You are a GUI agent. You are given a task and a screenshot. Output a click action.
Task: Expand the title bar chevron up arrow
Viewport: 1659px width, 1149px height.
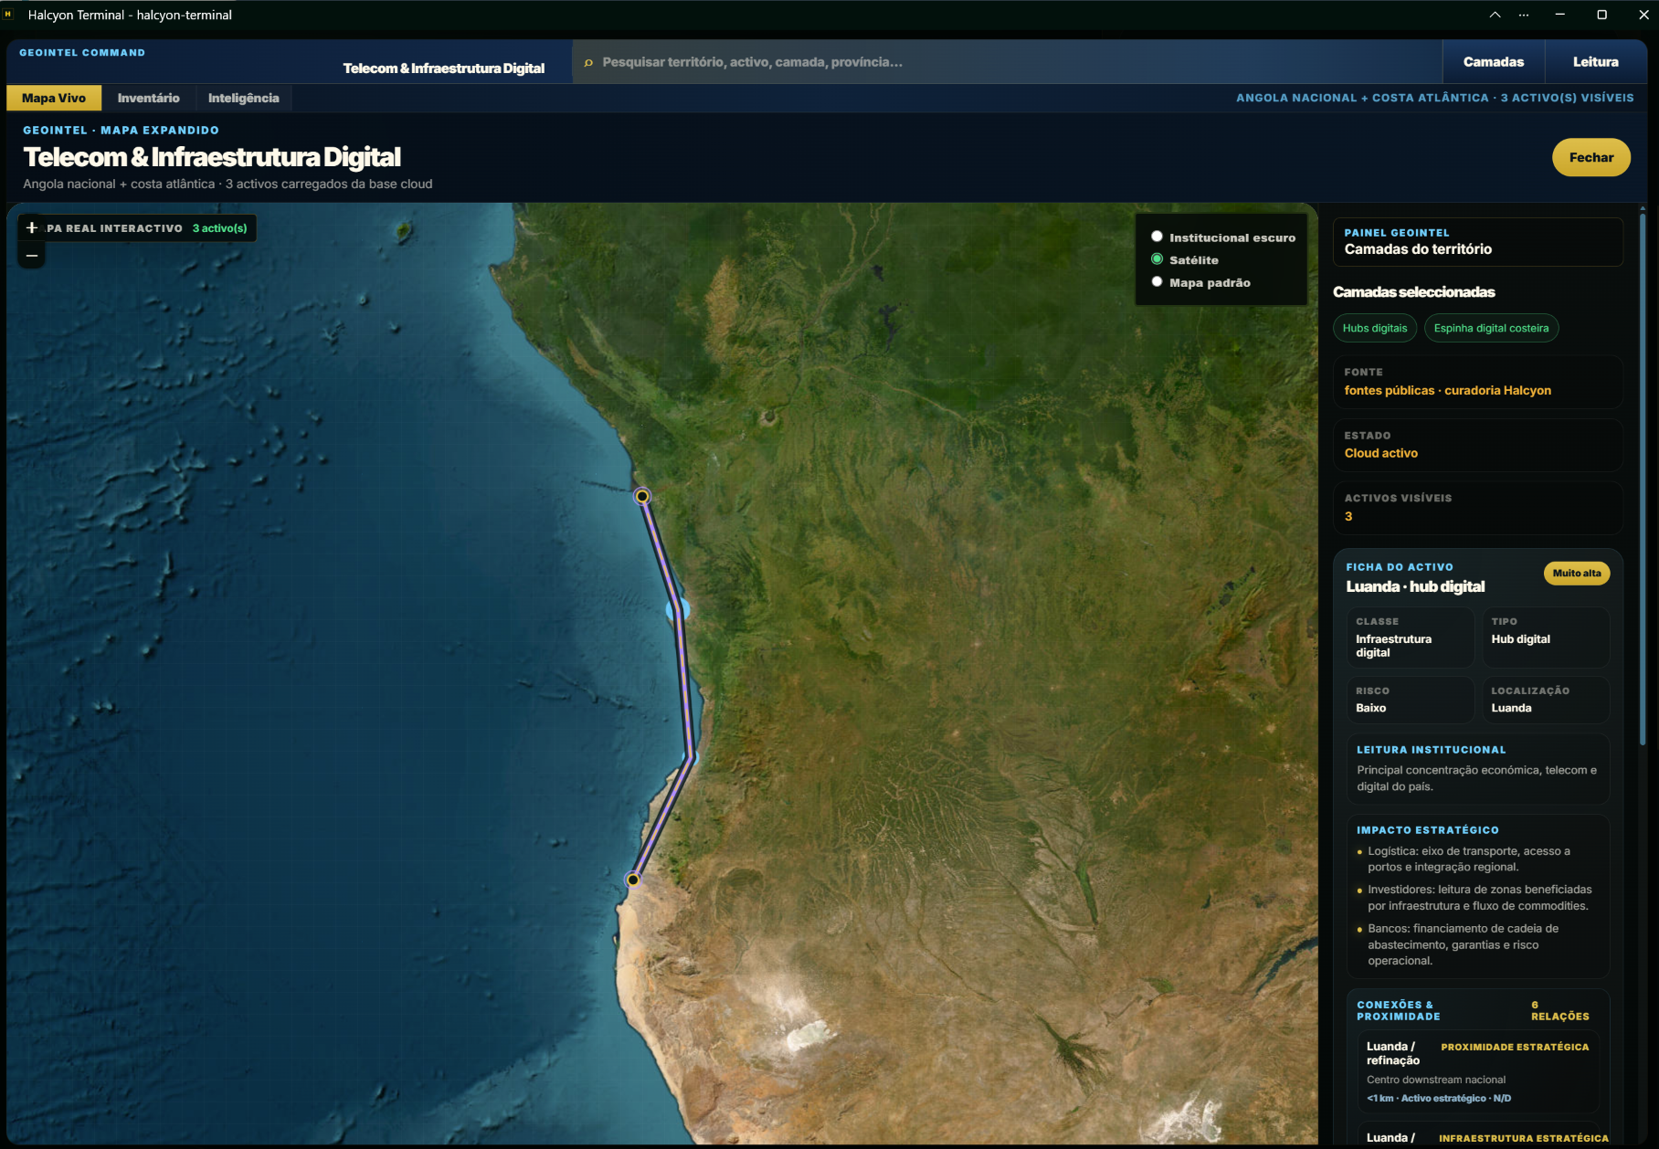[1495, 15]
